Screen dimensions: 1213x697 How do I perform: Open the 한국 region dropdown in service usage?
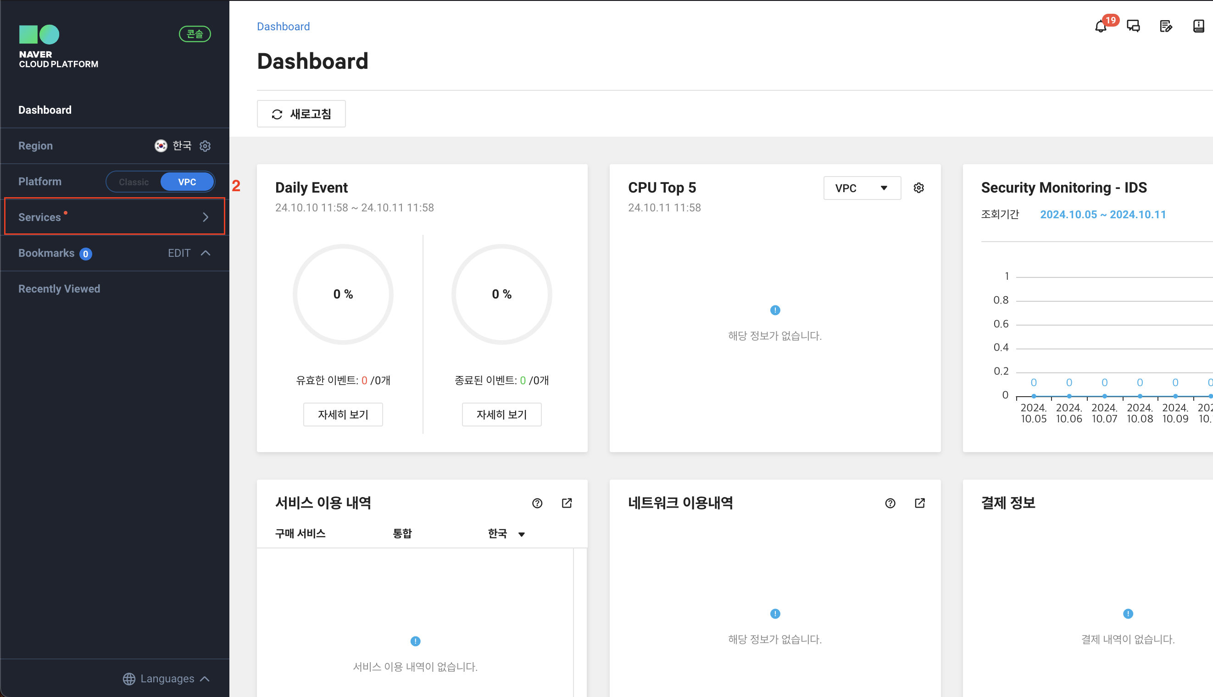tap(506, 534)
